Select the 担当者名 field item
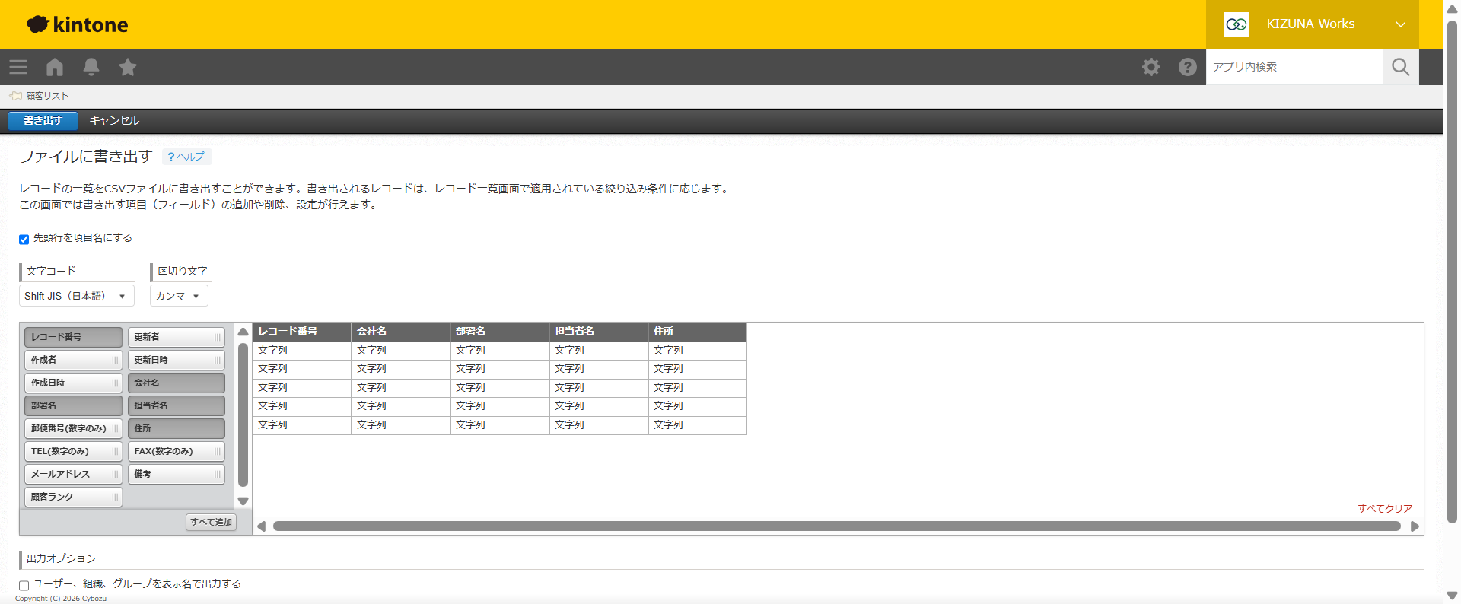Viewport: 1461px width, 604px height. coord(177,405)
